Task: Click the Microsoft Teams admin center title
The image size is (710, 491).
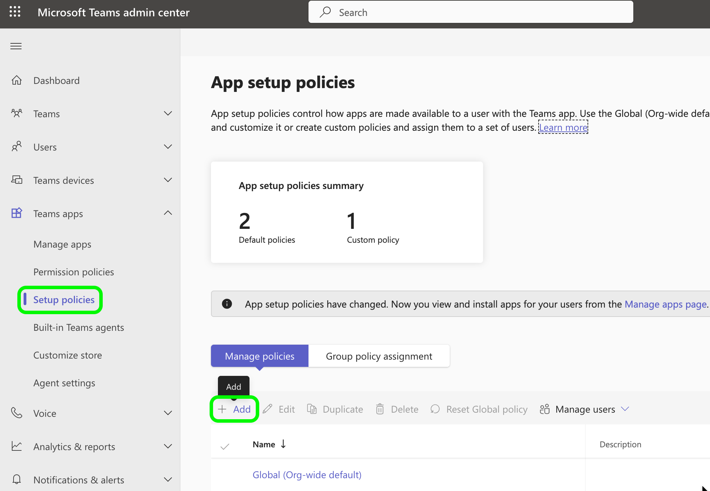Action: [x=113, y=12]
